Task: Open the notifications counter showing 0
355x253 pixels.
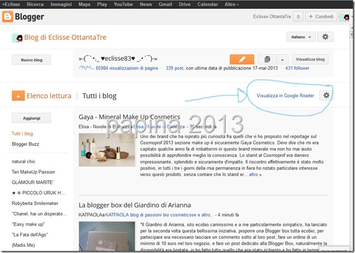Action: pyautogui.click(x=298, y=17)
